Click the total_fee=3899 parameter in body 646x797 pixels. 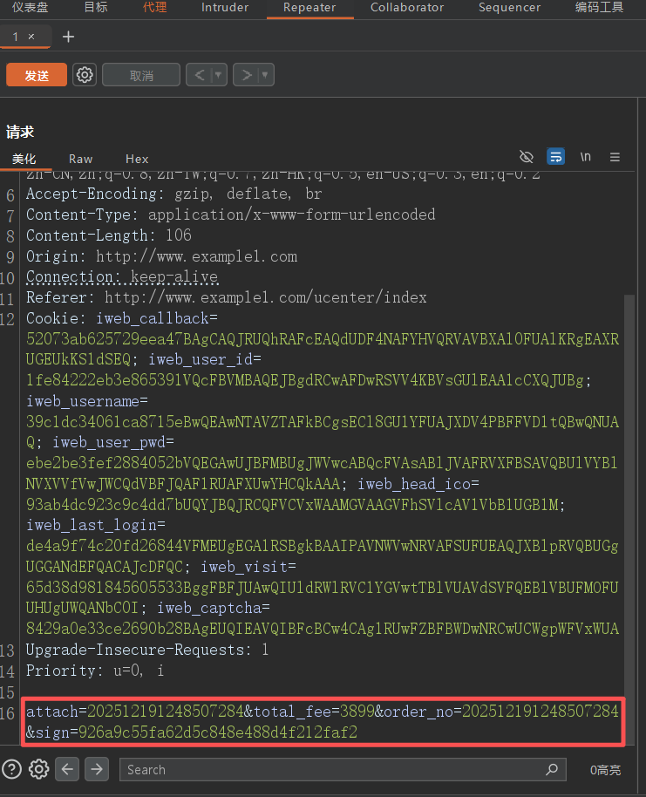(x=314, y=712)
